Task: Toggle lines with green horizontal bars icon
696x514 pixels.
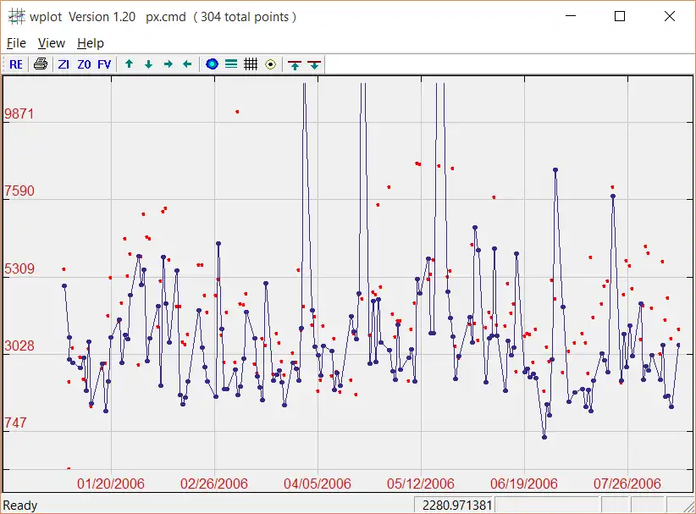Action: 231,64
